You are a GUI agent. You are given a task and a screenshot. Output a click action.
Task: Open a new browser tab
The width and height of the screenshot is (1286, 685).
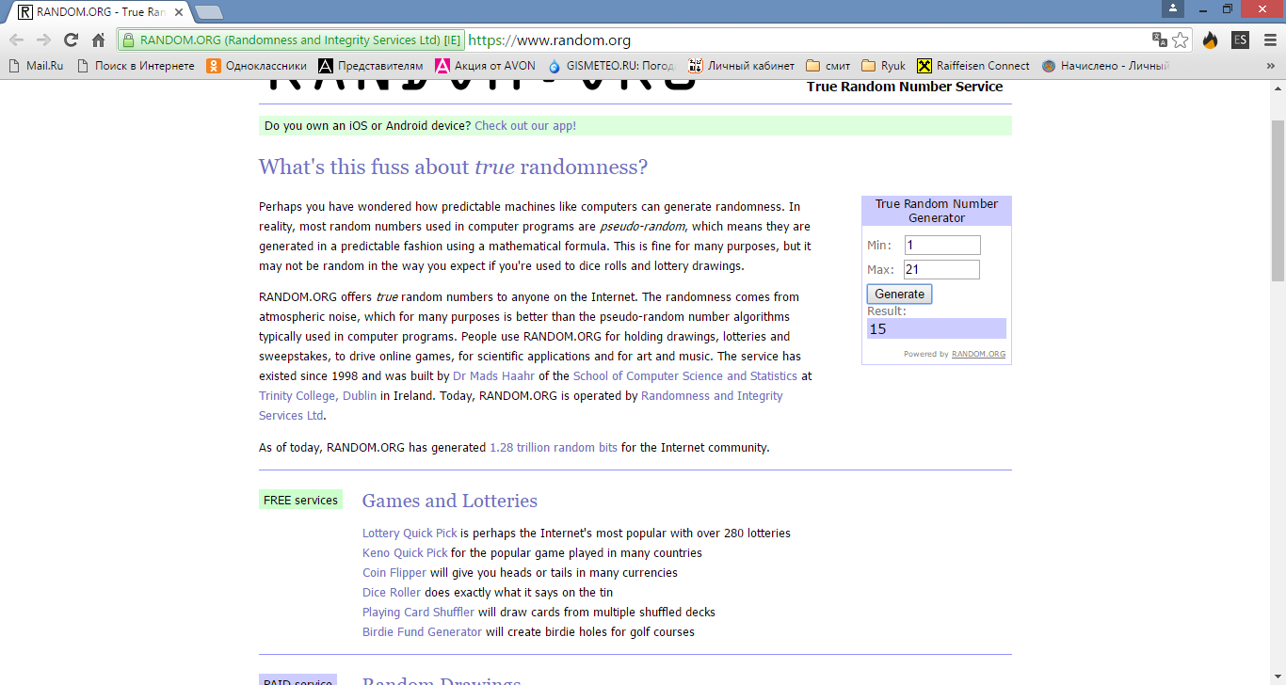[208, 12]
